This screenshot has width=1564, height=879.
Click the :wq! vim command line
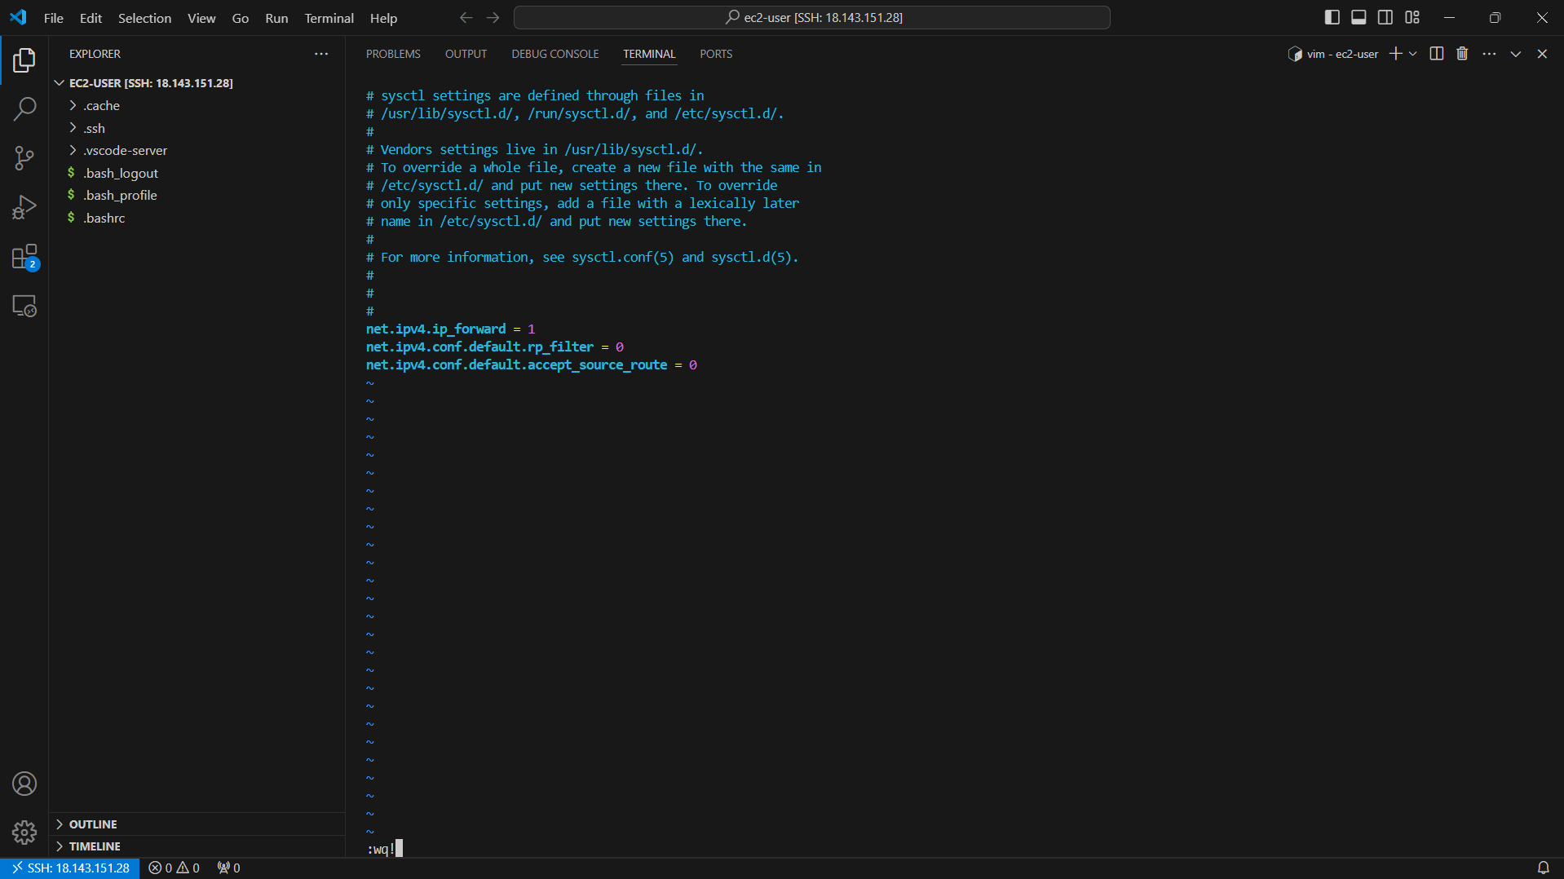(x=384, y=849)
